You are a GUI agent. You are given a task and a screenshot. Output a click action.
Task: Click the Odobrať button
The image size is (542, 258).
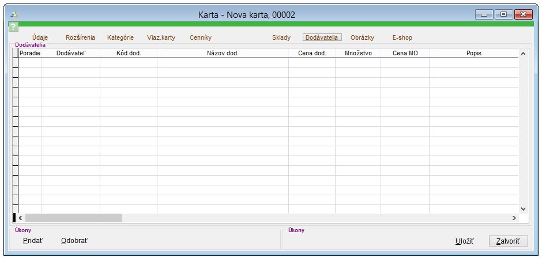(74, 241)
